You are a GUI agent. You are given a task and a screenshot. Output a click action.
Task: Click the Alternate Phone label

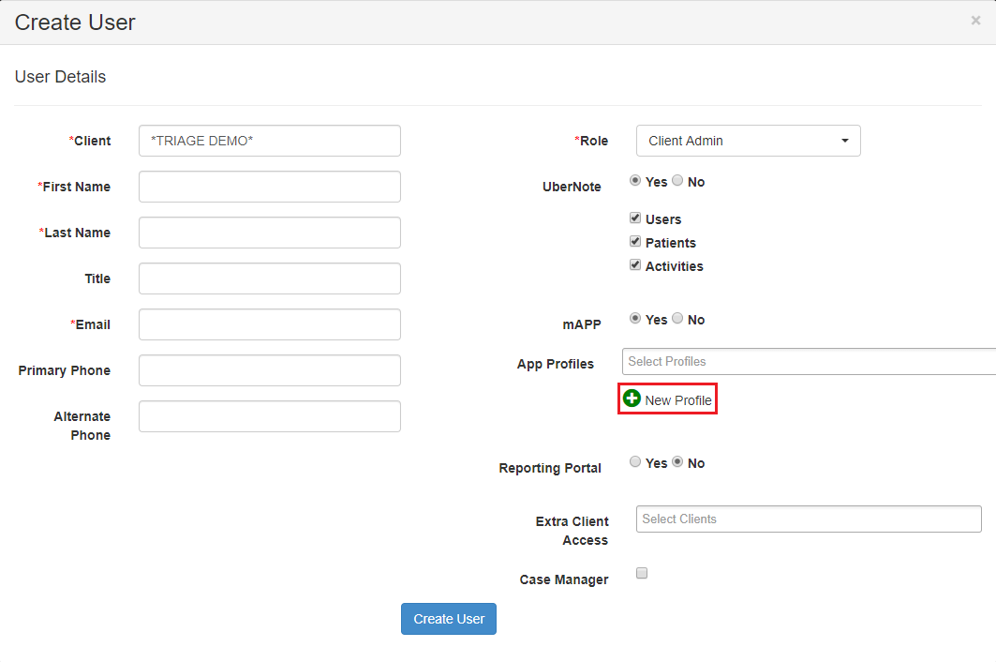(82, 426)
